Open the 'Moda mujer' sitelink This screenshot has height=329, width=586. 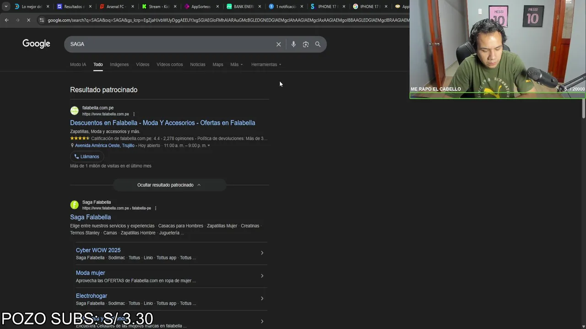[x=90, y=273]
